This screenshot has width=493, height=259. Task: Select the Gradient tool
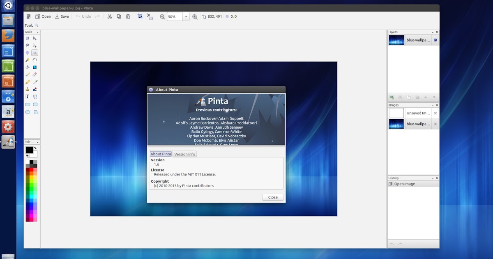click(x=35, y=67)
